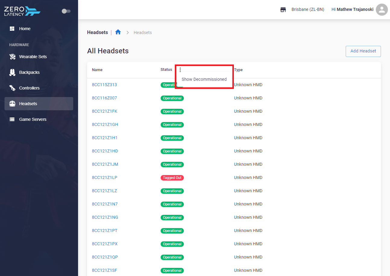Open headset 8CC115Z313
The image size is (390, 276).
coord(104,85)
